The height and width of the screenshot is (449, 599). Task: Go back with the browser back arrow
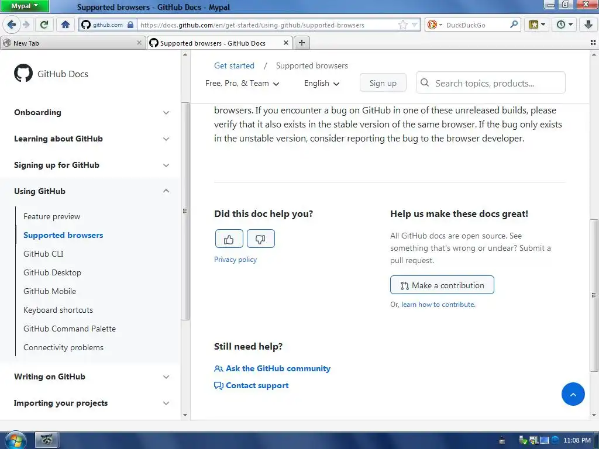click(12, 25)
